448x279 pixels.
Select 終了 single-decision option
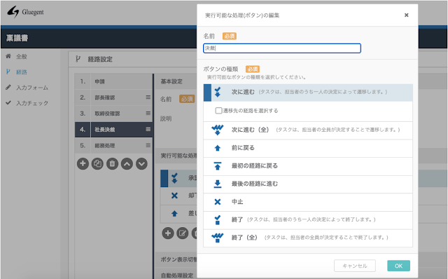click(x=308, y=220)
